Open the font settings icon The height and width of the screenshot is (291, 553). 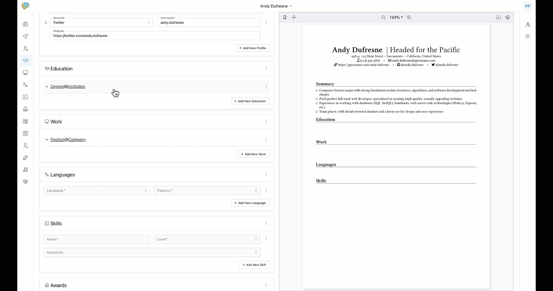pyautogui.click(x=528, y=25)
